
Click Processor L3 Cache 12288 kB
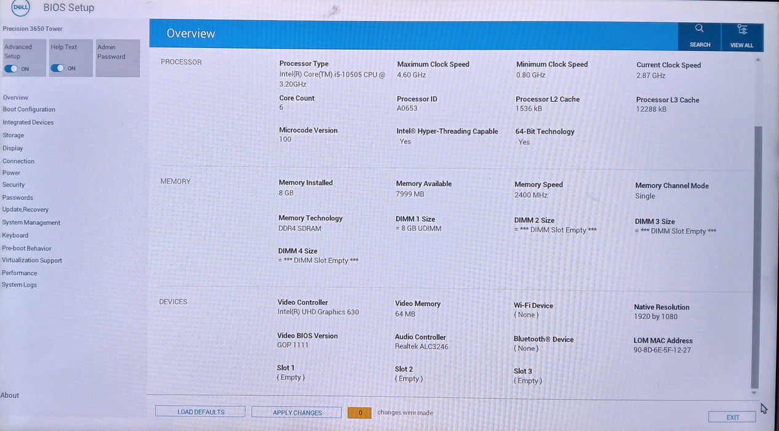652,110
